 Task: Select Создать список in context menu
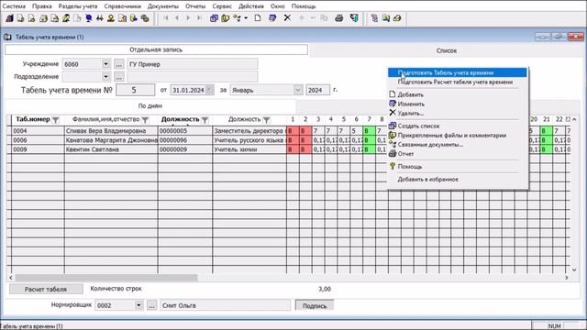[x=457, y=126]
